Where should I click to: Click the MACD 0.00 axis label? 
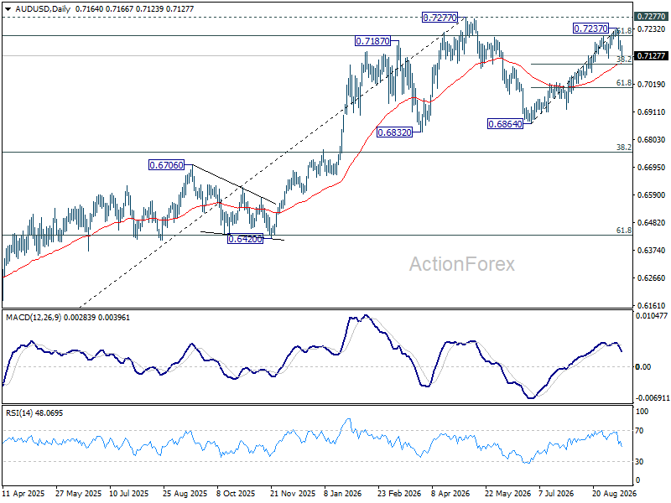tap(643, 367)
